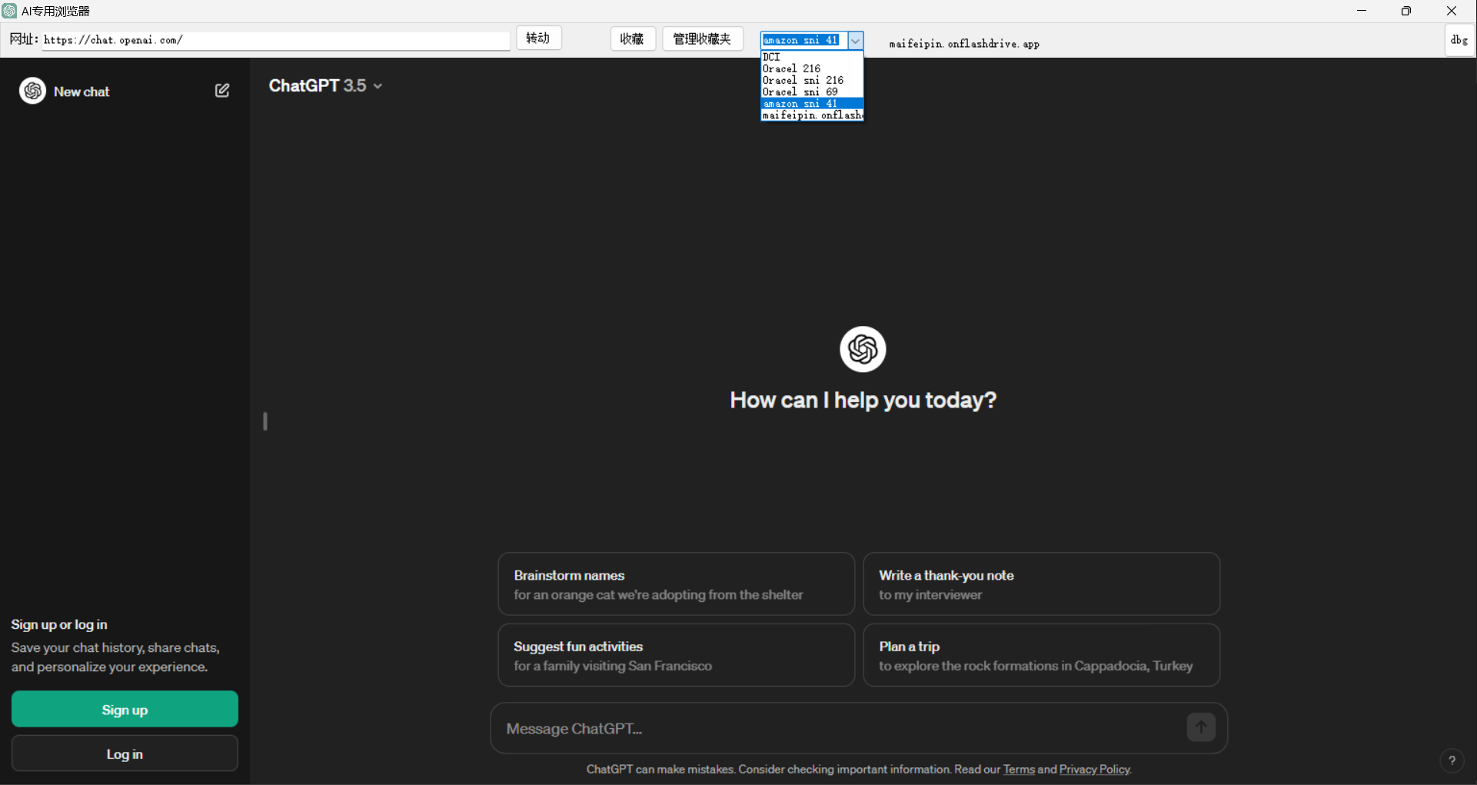This screenshot has width=1477, height=785.
Task: Click the 转动 go button
Action: 538,38
